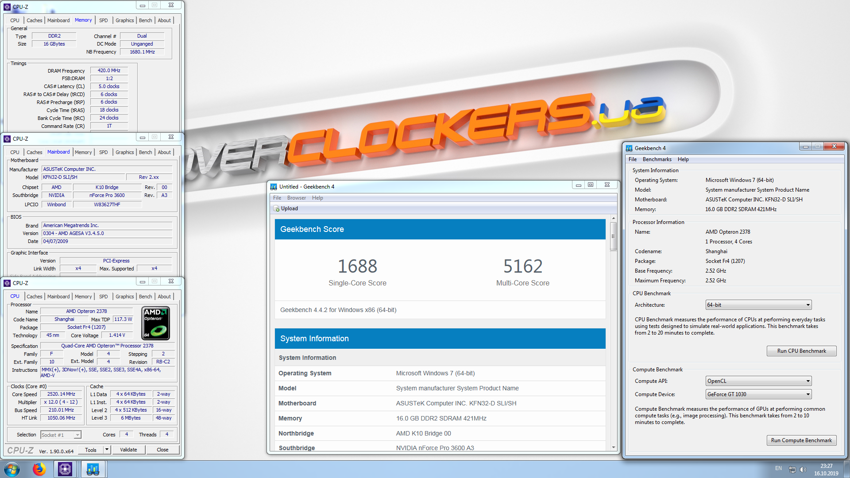This screenshot has height=478, width=850.
Task: Open the Compute Device GeForce GT 1030 dropdown
Action: tap(758, 394)
